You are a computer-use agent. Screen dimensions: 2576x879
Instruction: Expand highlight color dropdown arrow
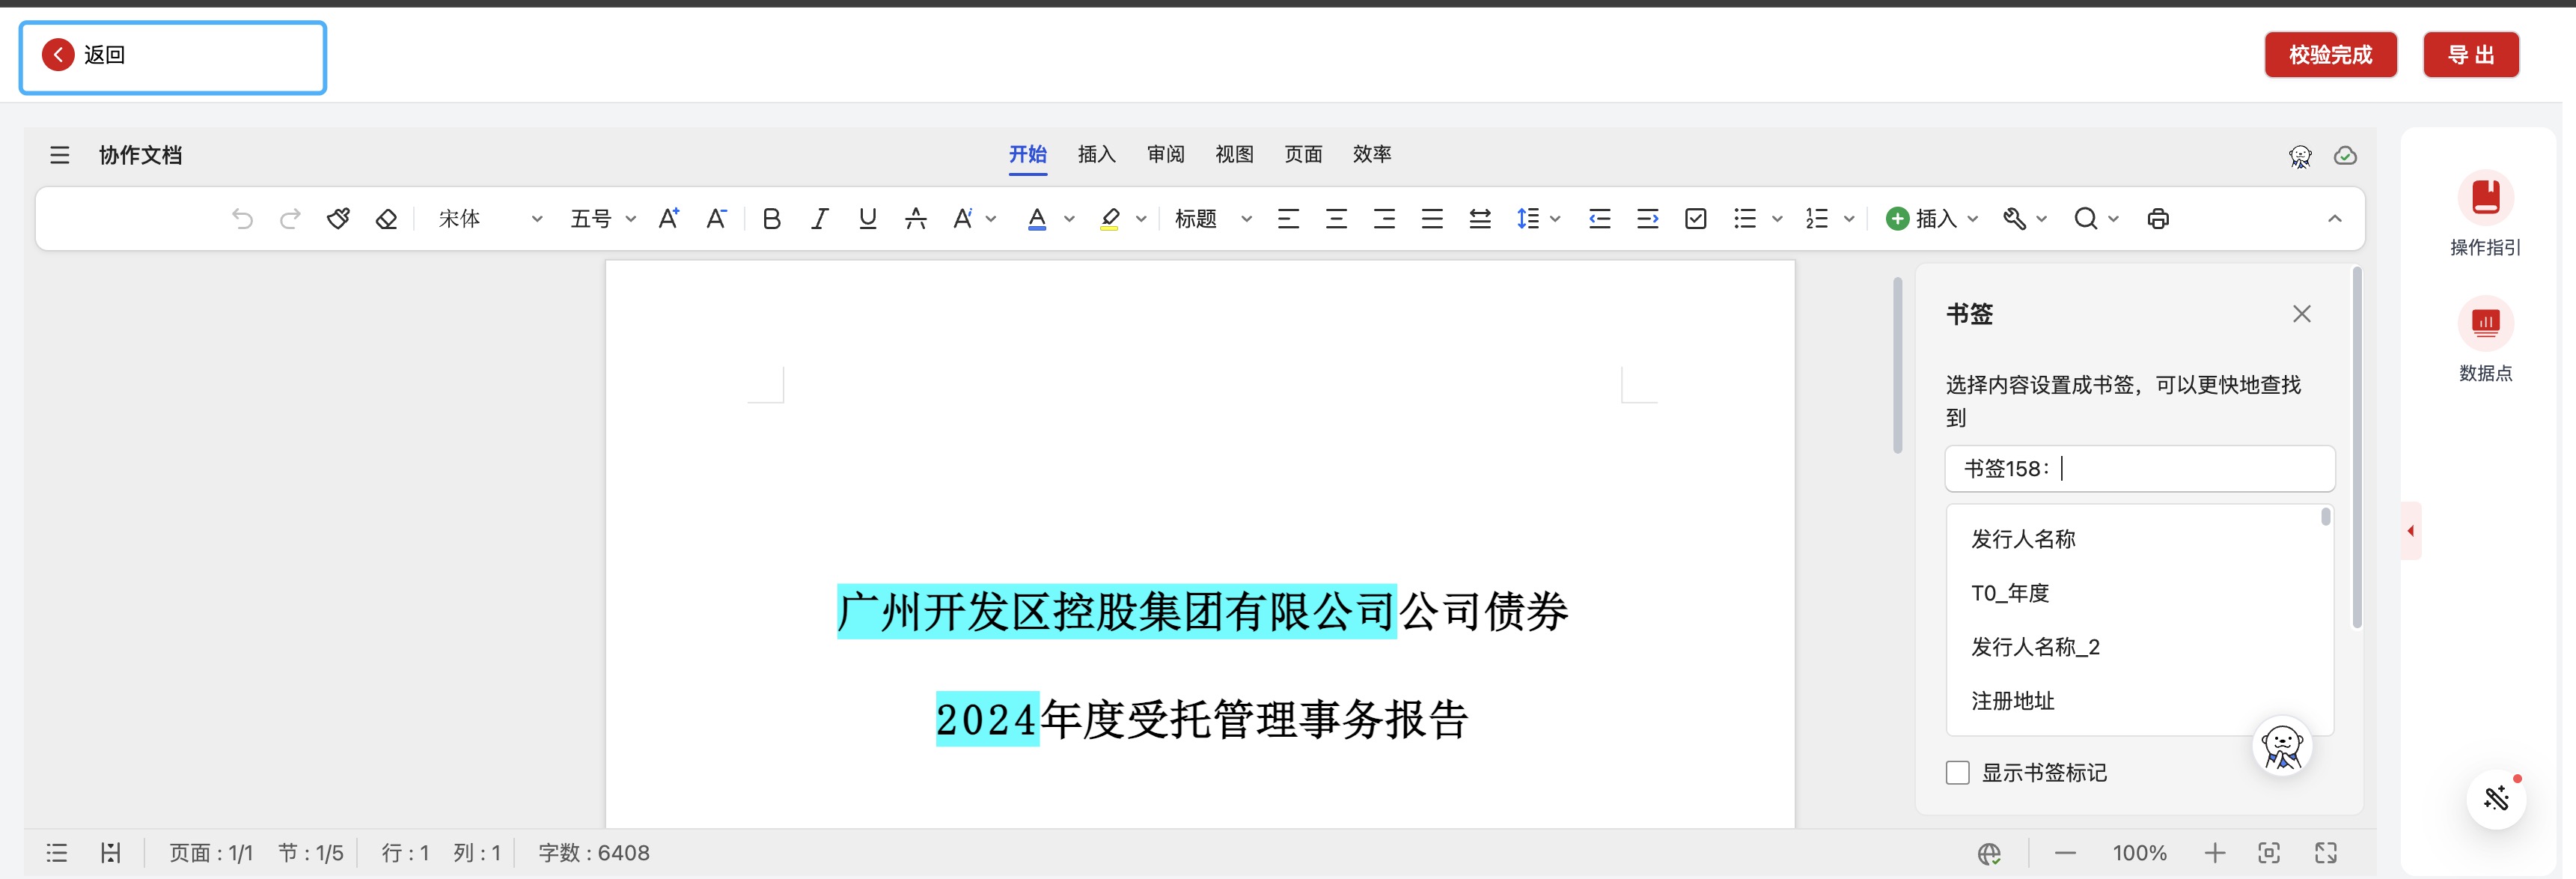click(1141, 219)
